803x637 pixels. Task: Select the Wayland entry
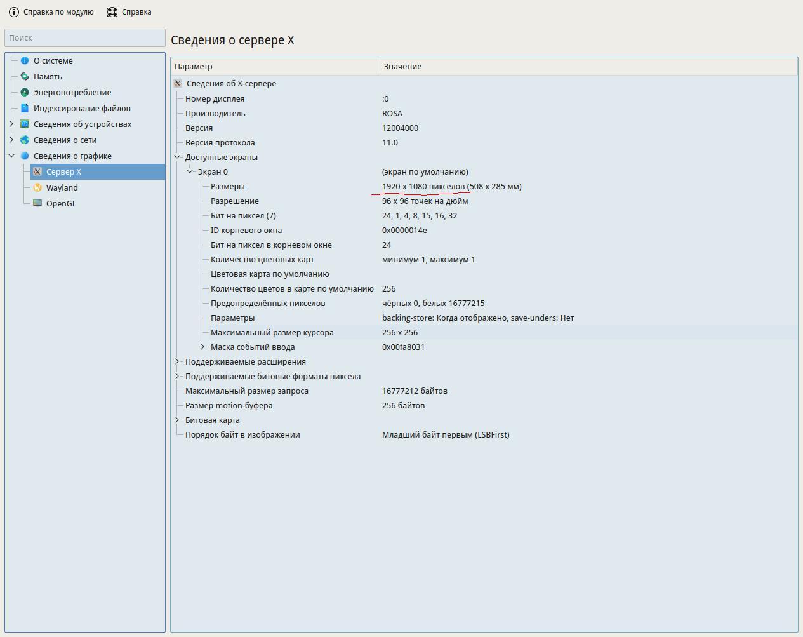tap(62, 187)
